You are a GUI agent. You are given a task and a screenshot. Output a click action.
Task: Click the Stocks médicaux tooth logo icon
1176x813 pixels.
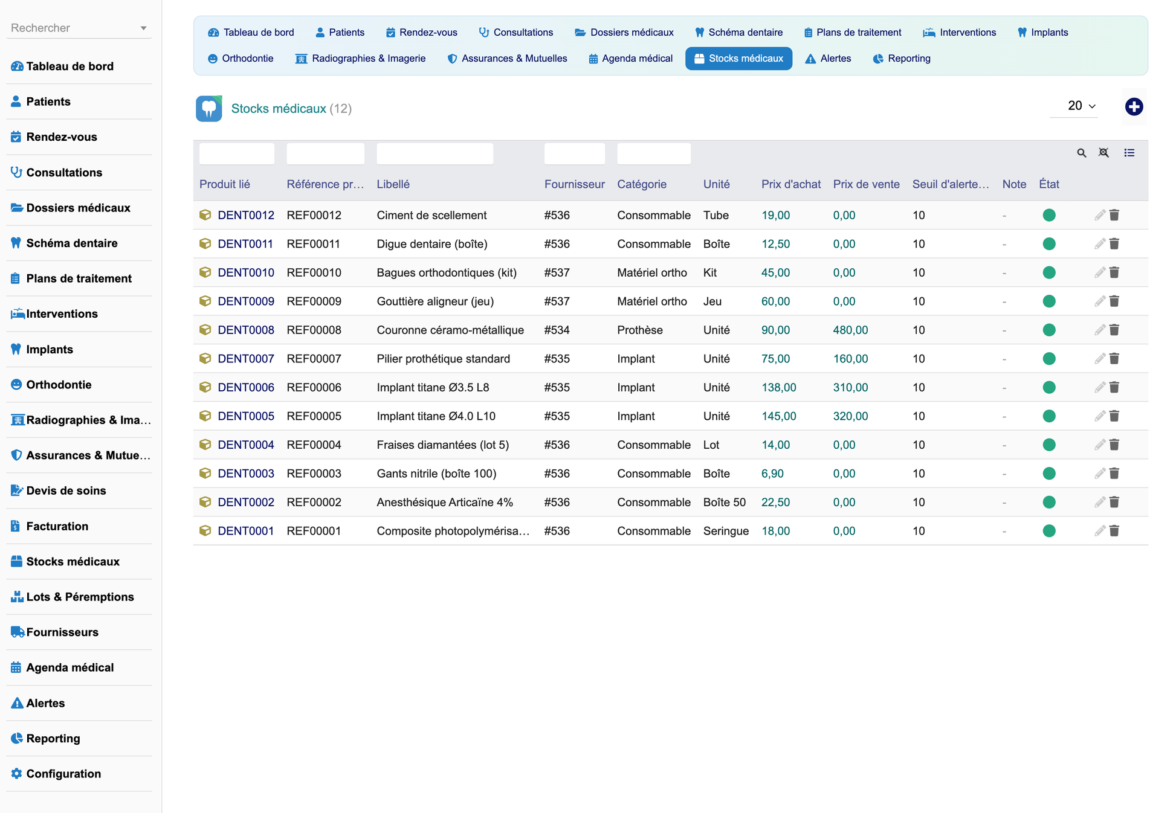[209, 109]
